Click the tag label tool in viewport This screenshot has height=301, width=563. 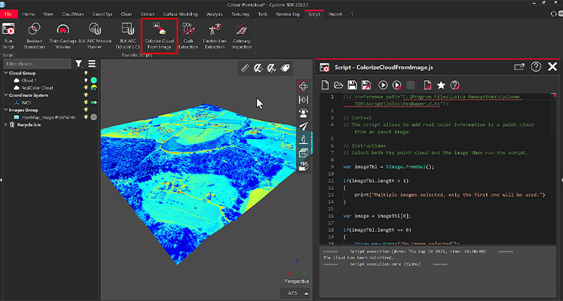(286, 68)
